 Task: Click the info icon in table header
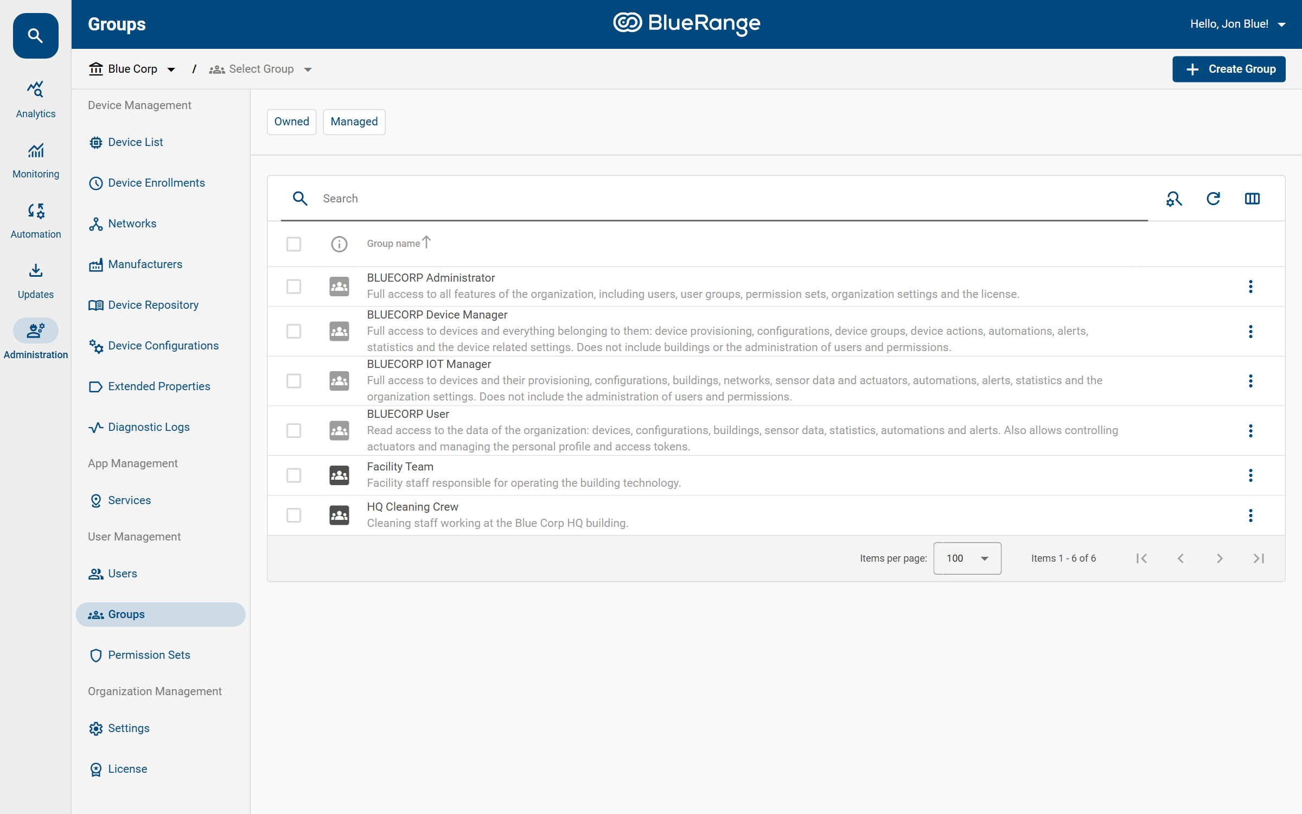pyautogui.click(x=339, y=244)
